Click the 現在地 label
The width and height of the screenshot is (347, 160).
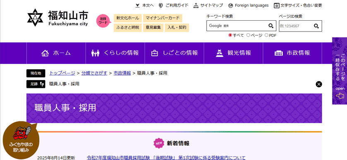click(36, 73)
